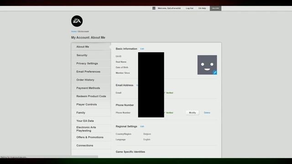292x164 pixels.
Task: Edit Regional Settings
Action: click(142, 127)
